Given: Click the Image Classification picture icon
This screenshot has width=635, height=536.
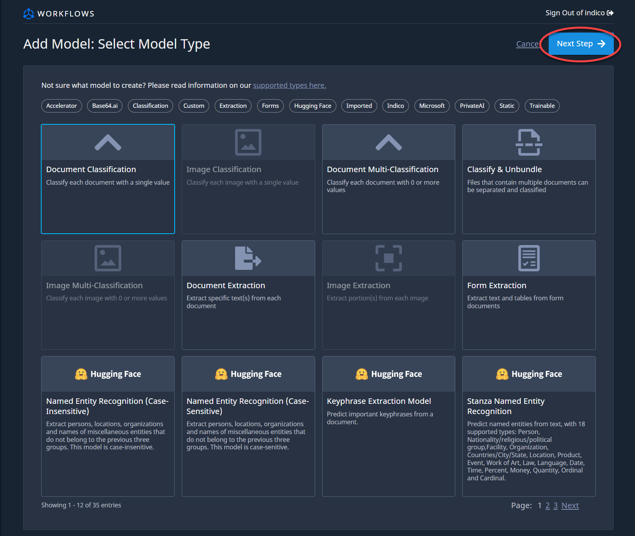Looking at the screenshot, I should coord(248,142).
